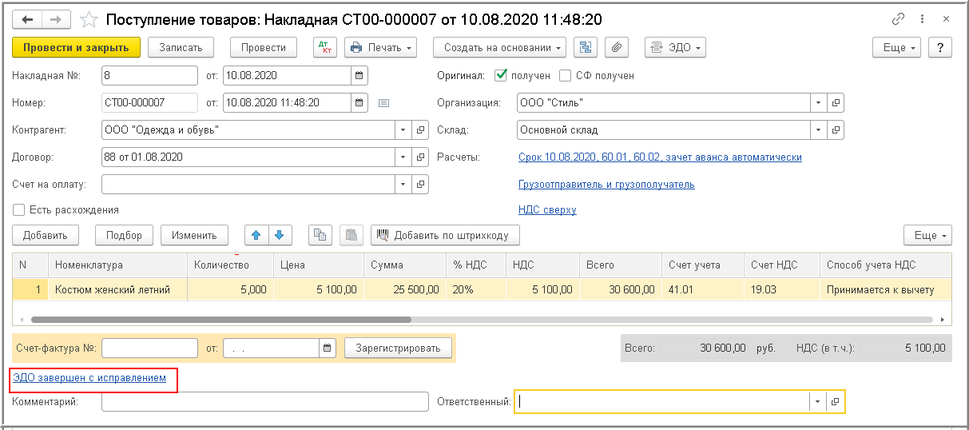This screenshot has height=430, width=969.
Task: Open Ответственный record with open-form icon
Action: tap(836, 401)
